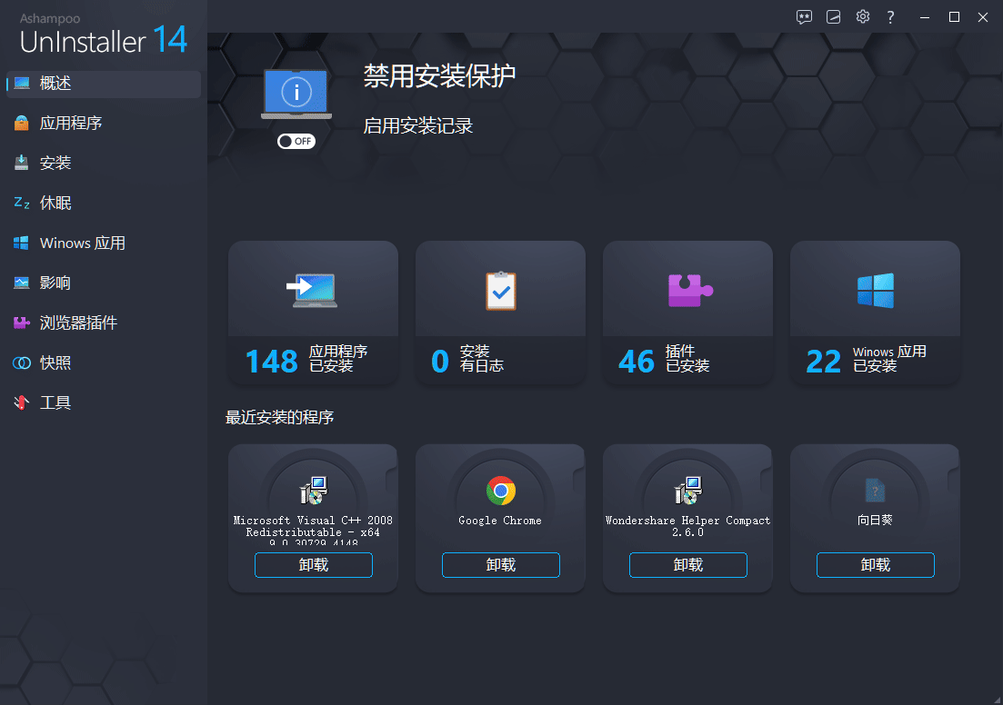
Task: Click the large Windows logo tile icon
Action: click(x=876, y=291)
